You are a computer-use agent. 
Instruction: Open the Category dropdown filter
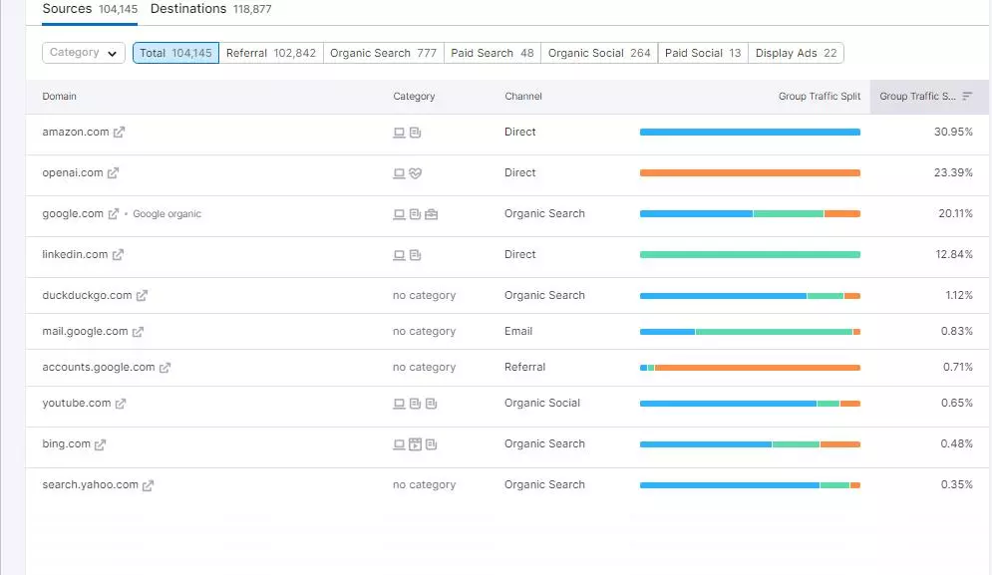click(x=84, y=53)
